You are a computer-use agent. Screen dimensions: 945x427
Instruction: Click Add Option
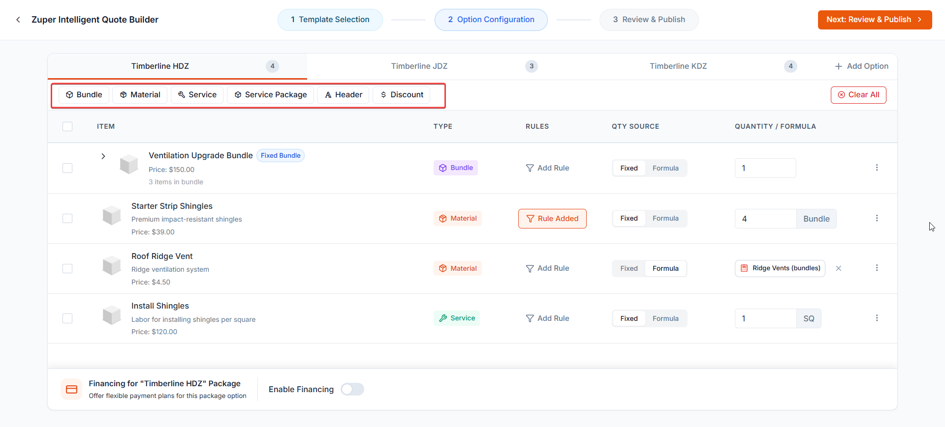862,66
